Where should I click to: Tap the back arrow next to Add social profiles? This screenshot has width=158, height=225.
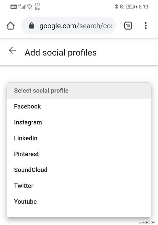[x=12, y=50]
